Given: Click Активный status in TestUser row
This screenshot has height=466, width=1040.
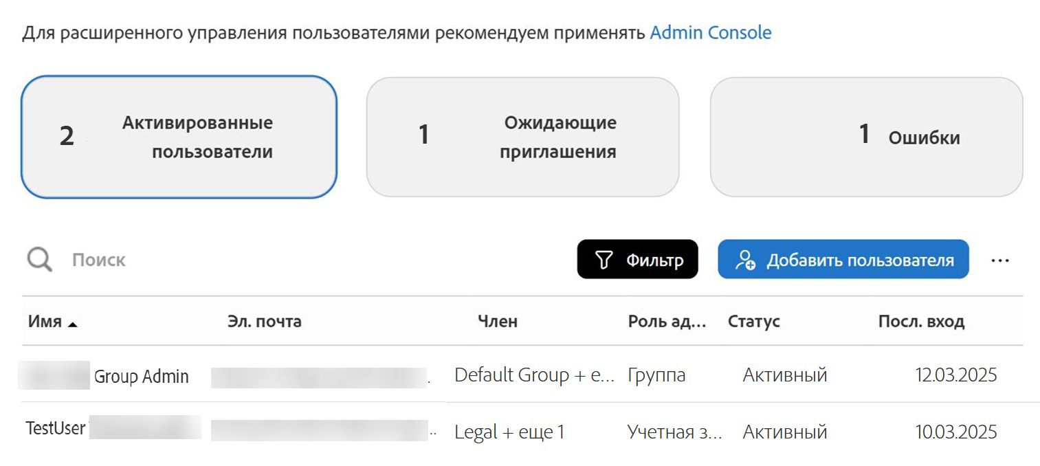Looking at the screenshot, I should [x=785, y=432].
